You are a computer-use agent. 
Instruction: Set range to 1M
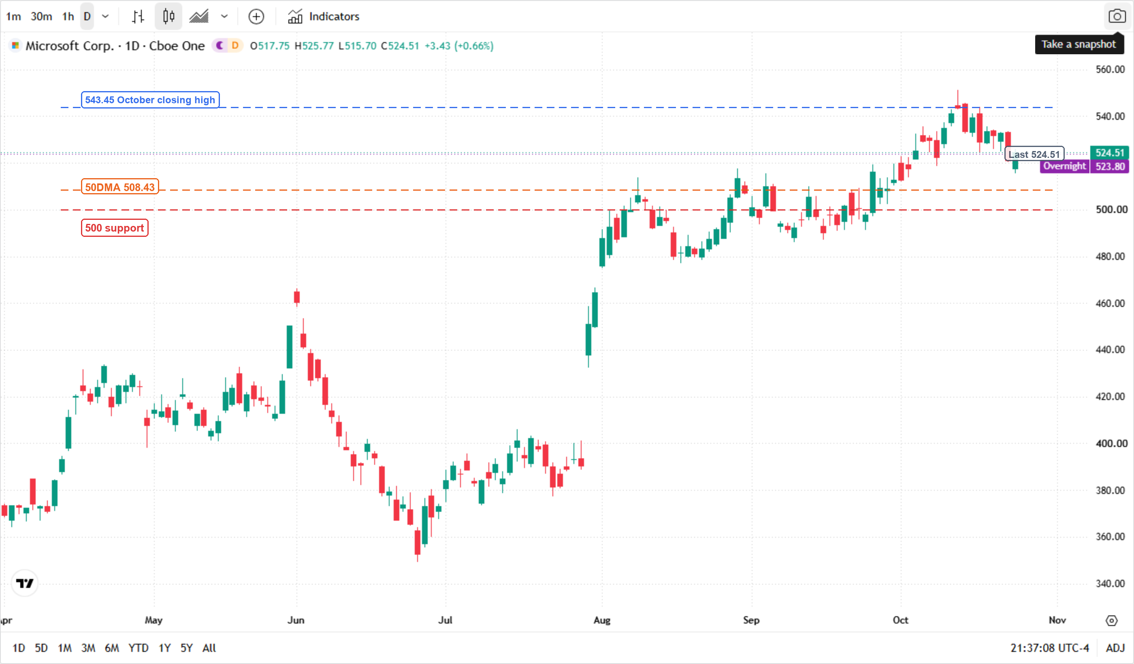[x=64, y=648]
